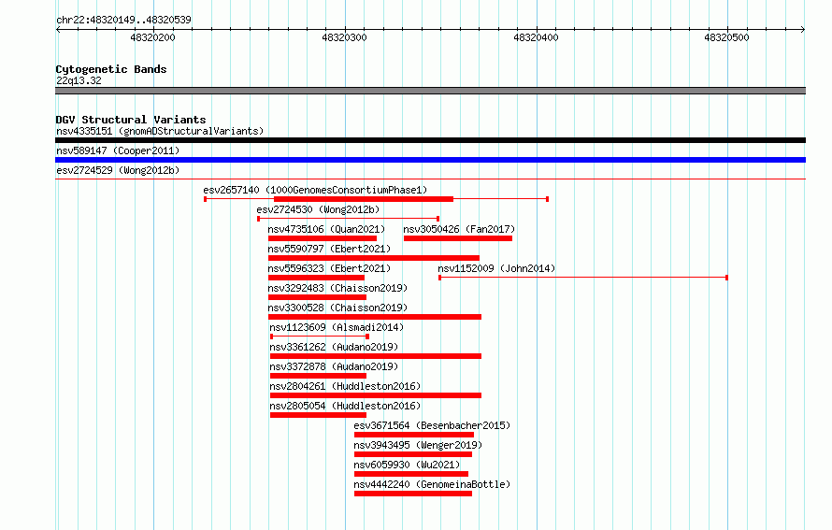Click ruler position 48320300
Viewport: 832px width, 530px height.
tap(344, 37)
